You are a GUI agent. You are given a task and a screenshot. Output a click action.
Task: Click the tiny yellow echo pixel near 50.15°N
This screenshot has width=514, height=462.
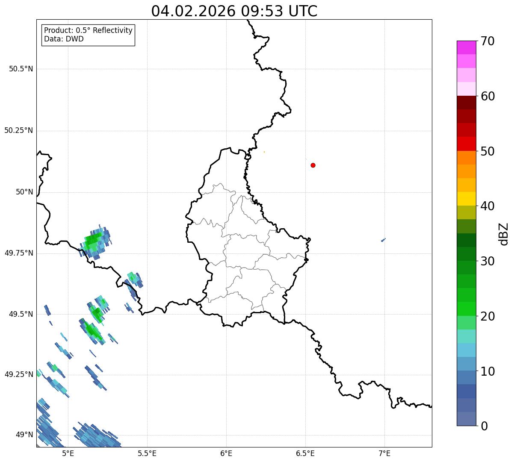point(264,152)
